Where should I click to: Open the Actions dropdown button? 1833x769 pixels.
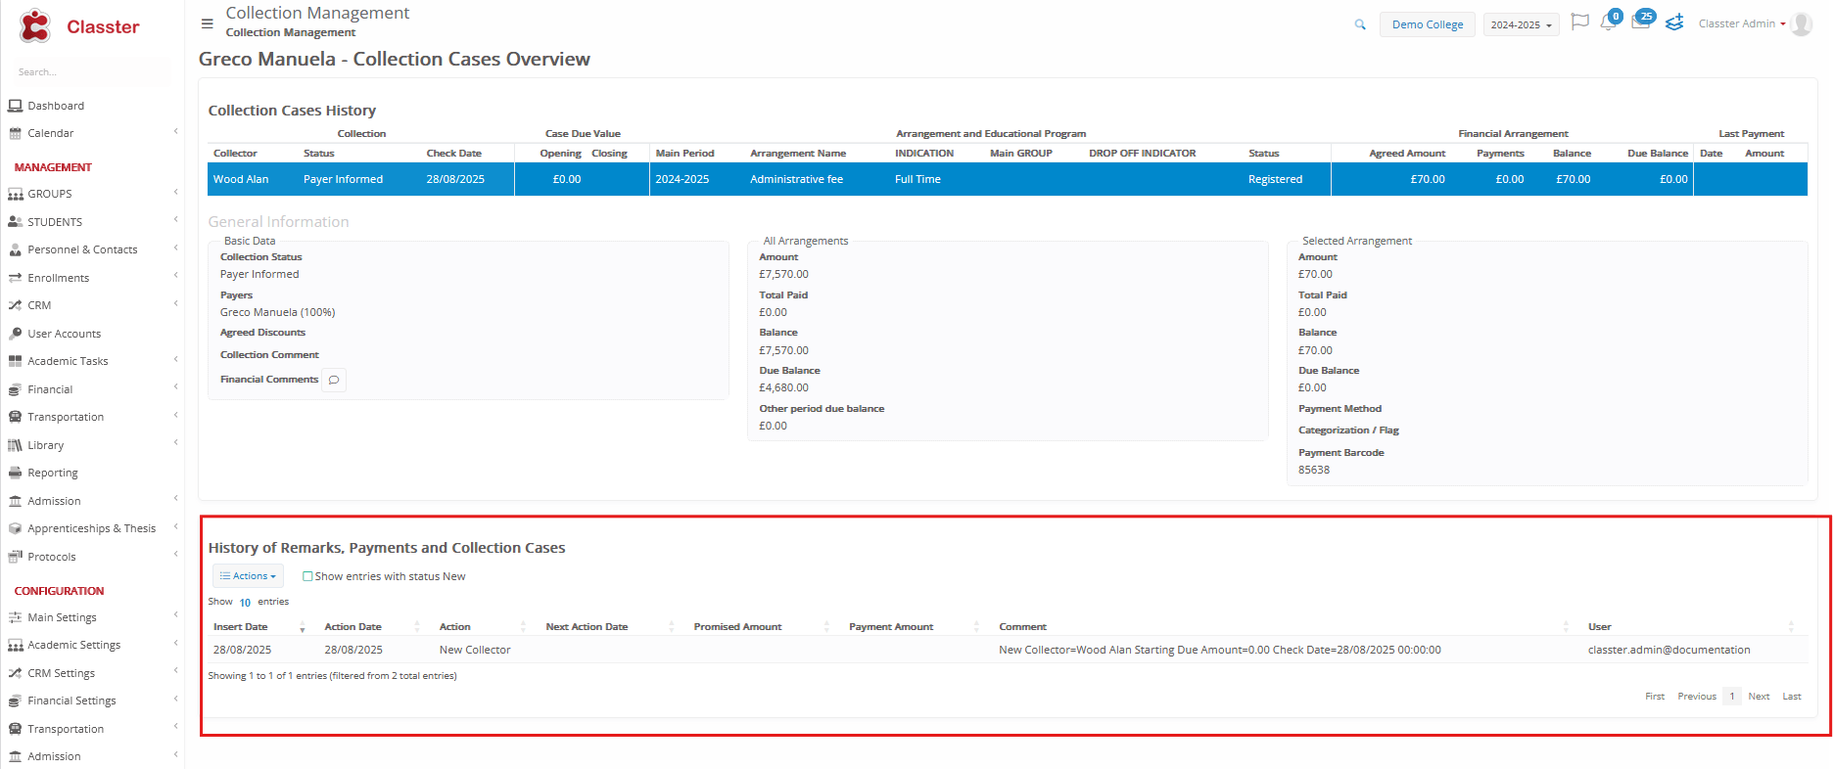click(248, 576)
